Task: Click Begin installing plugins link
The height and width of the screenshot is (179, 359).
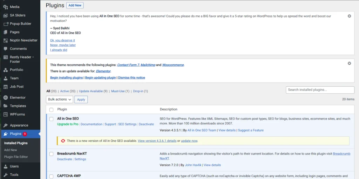Action: pyautogui.click(x=66, y=78)
